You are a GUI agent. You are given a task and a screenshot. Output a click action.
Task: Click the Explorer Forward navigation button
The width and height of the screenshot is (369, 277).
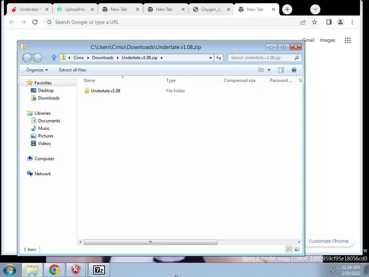tap(37, 58)
